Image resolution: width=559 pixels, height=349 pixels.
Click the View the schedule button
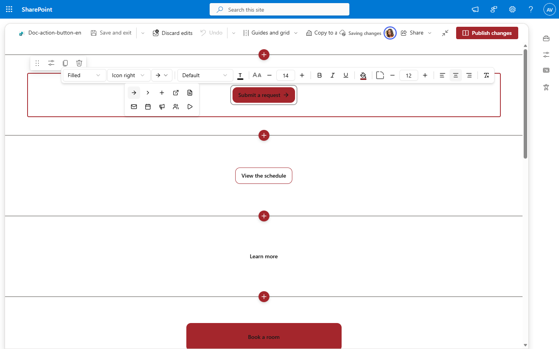point(264,176)
